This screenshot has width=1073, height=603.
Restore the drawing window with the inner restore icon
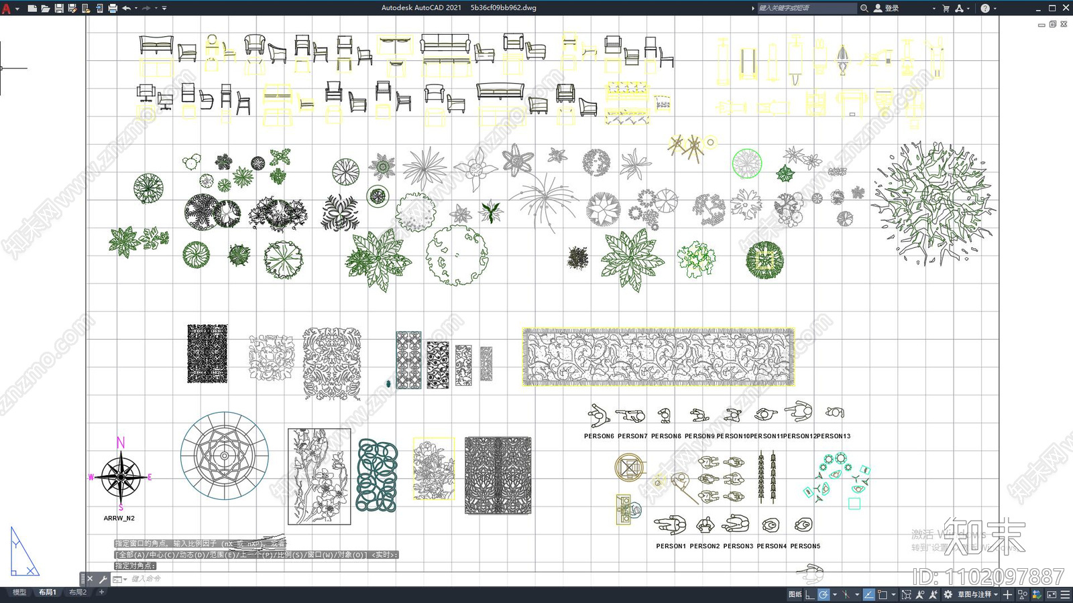coord(1053,24)
